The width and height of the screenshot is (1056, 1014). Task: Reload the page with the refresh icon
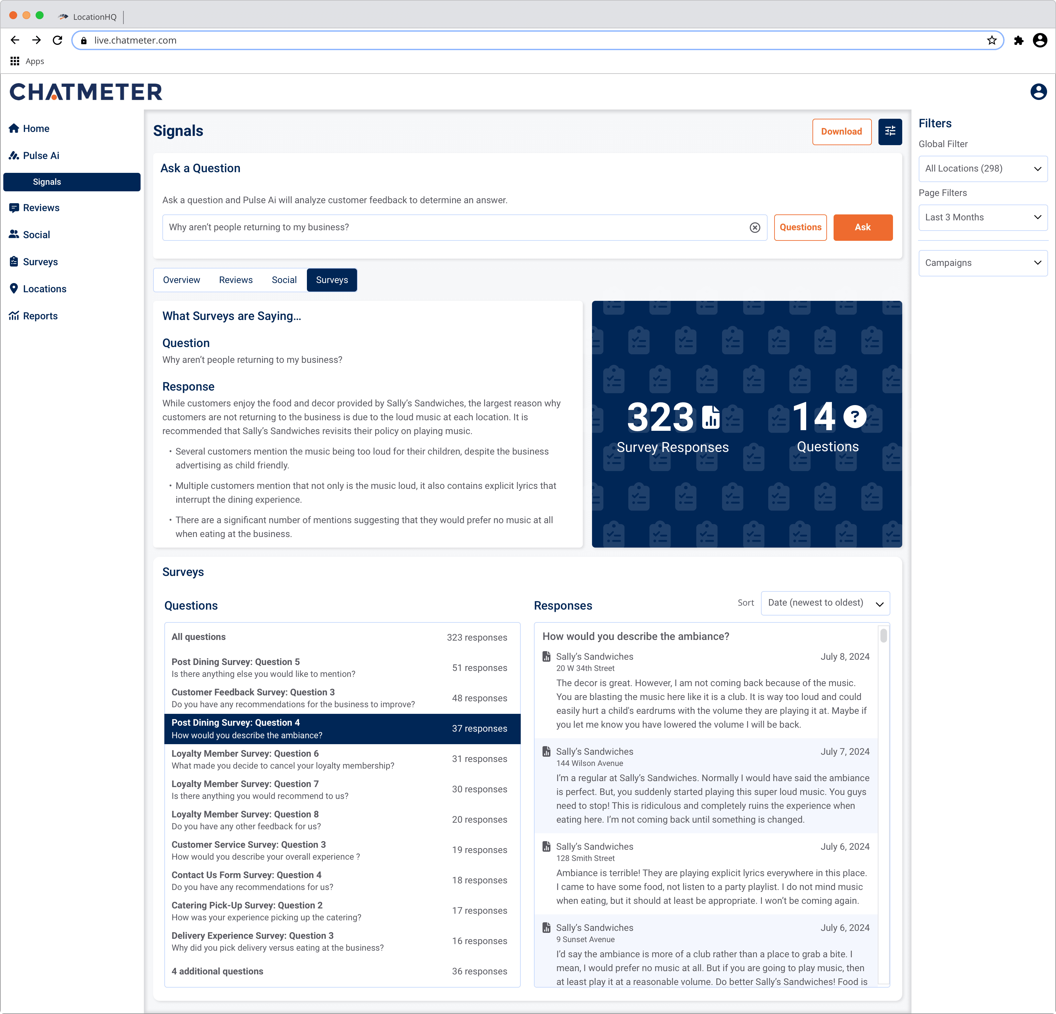click(58, 40)
